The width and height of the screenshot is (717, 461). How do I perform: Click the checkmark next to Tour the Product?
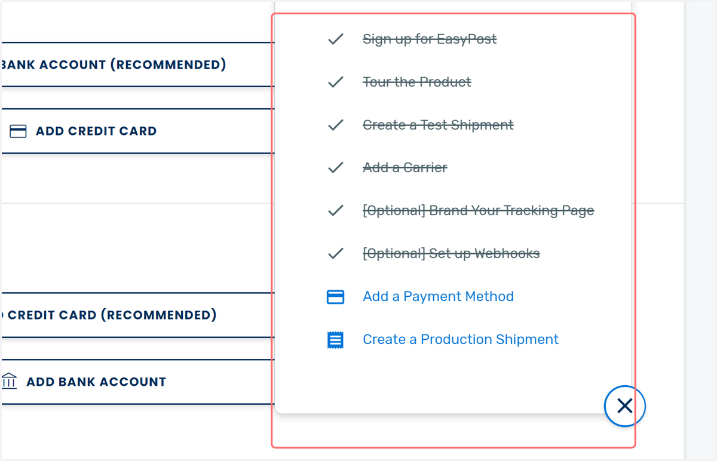(336, 82)
